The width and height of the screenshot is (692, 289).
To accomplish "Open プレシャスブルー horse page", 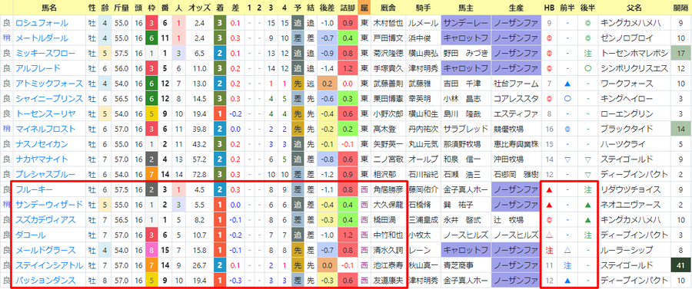I will click(45, 174).
